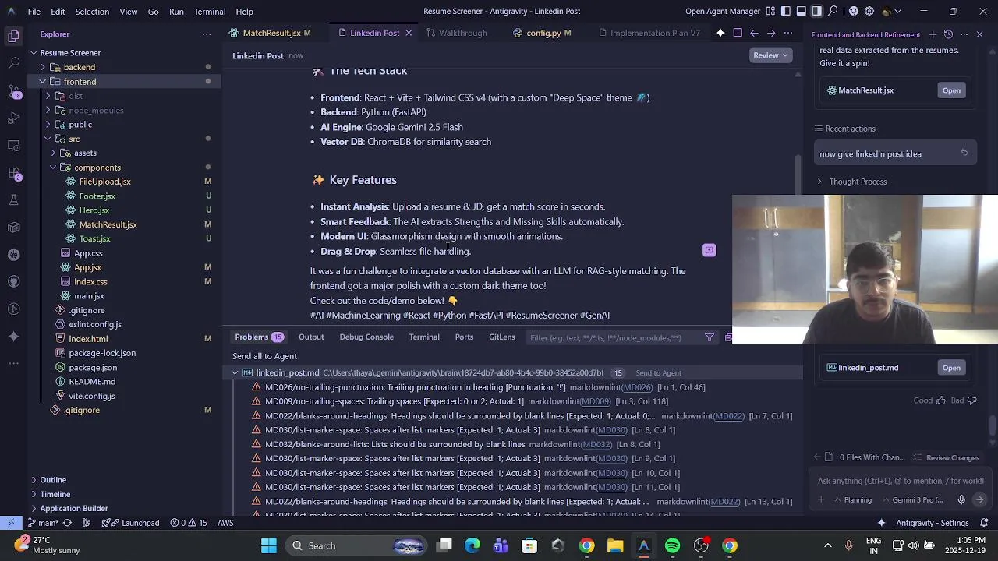The height and width of the screenshot is (561, 998).
Task: Open conversation history clock icon
Action: (x=948, y=34)
